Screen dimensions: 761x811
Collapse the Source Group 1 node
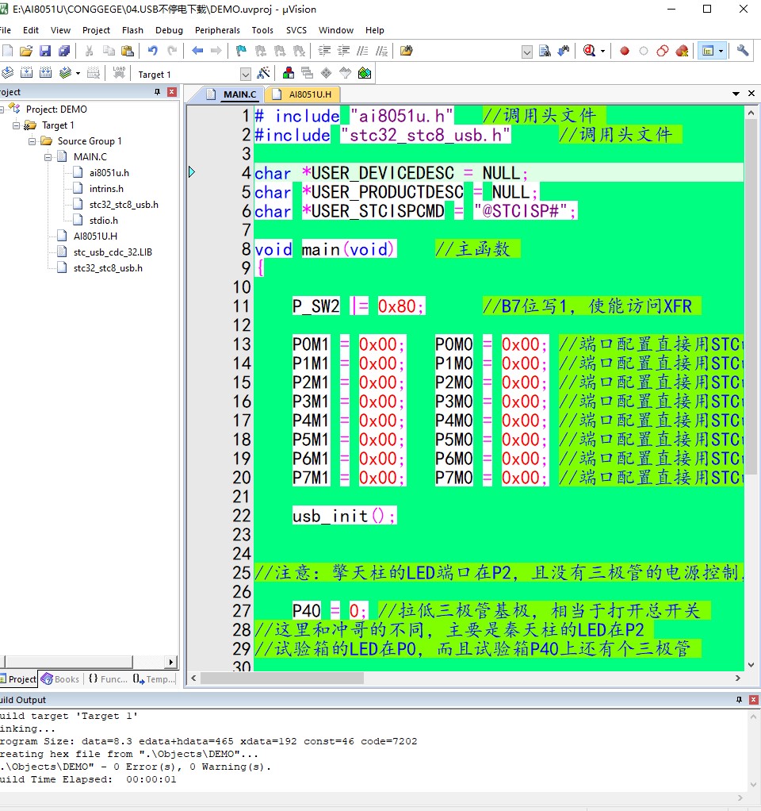pos(32,141)
